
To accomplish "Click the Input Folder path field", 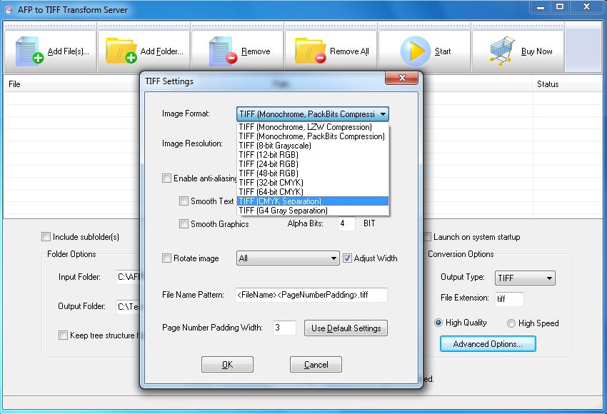I will click(x=128, y=277).
